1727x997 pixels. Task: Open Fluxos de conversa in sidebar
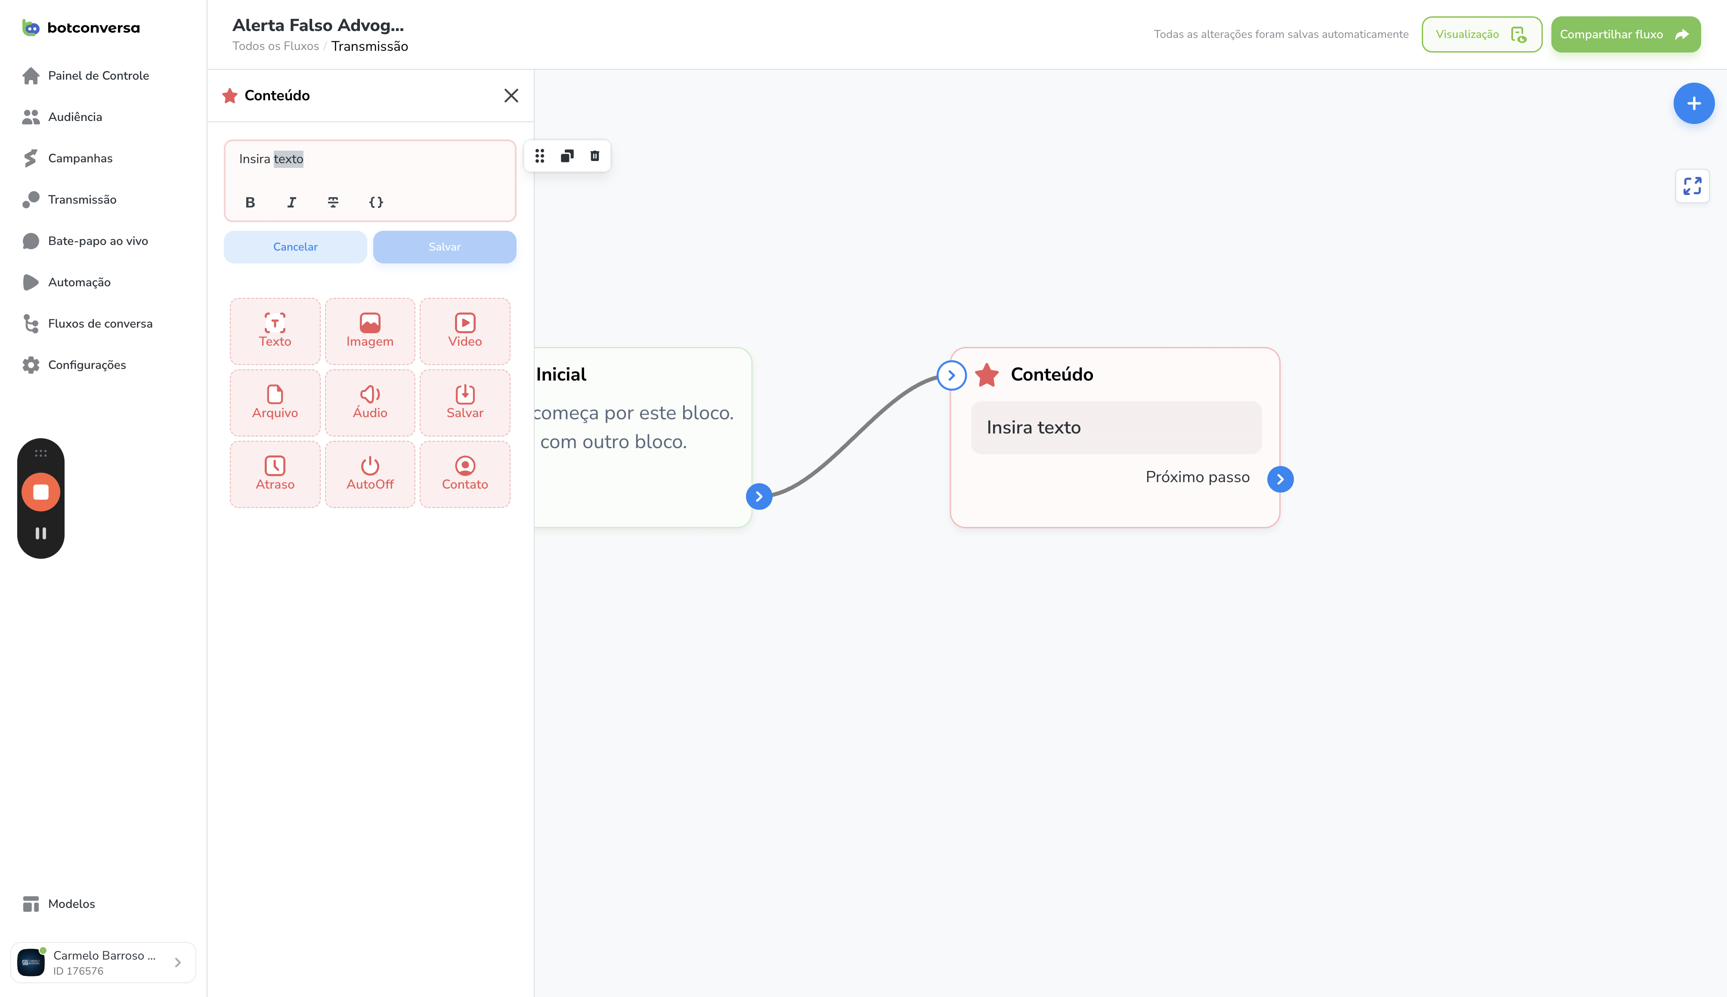pyautogui.click(x=100, y=323)
